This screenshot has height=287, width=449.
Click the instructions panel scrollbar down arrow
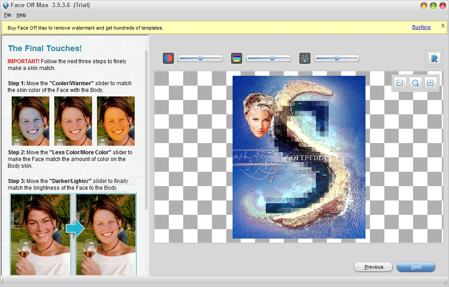click(146, 266)
